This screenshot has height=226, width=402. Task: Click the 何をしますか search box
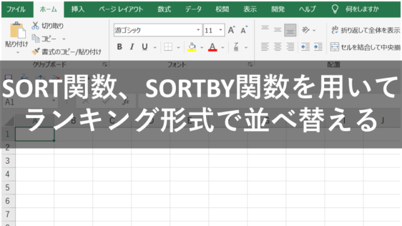[x=362, y=9]
